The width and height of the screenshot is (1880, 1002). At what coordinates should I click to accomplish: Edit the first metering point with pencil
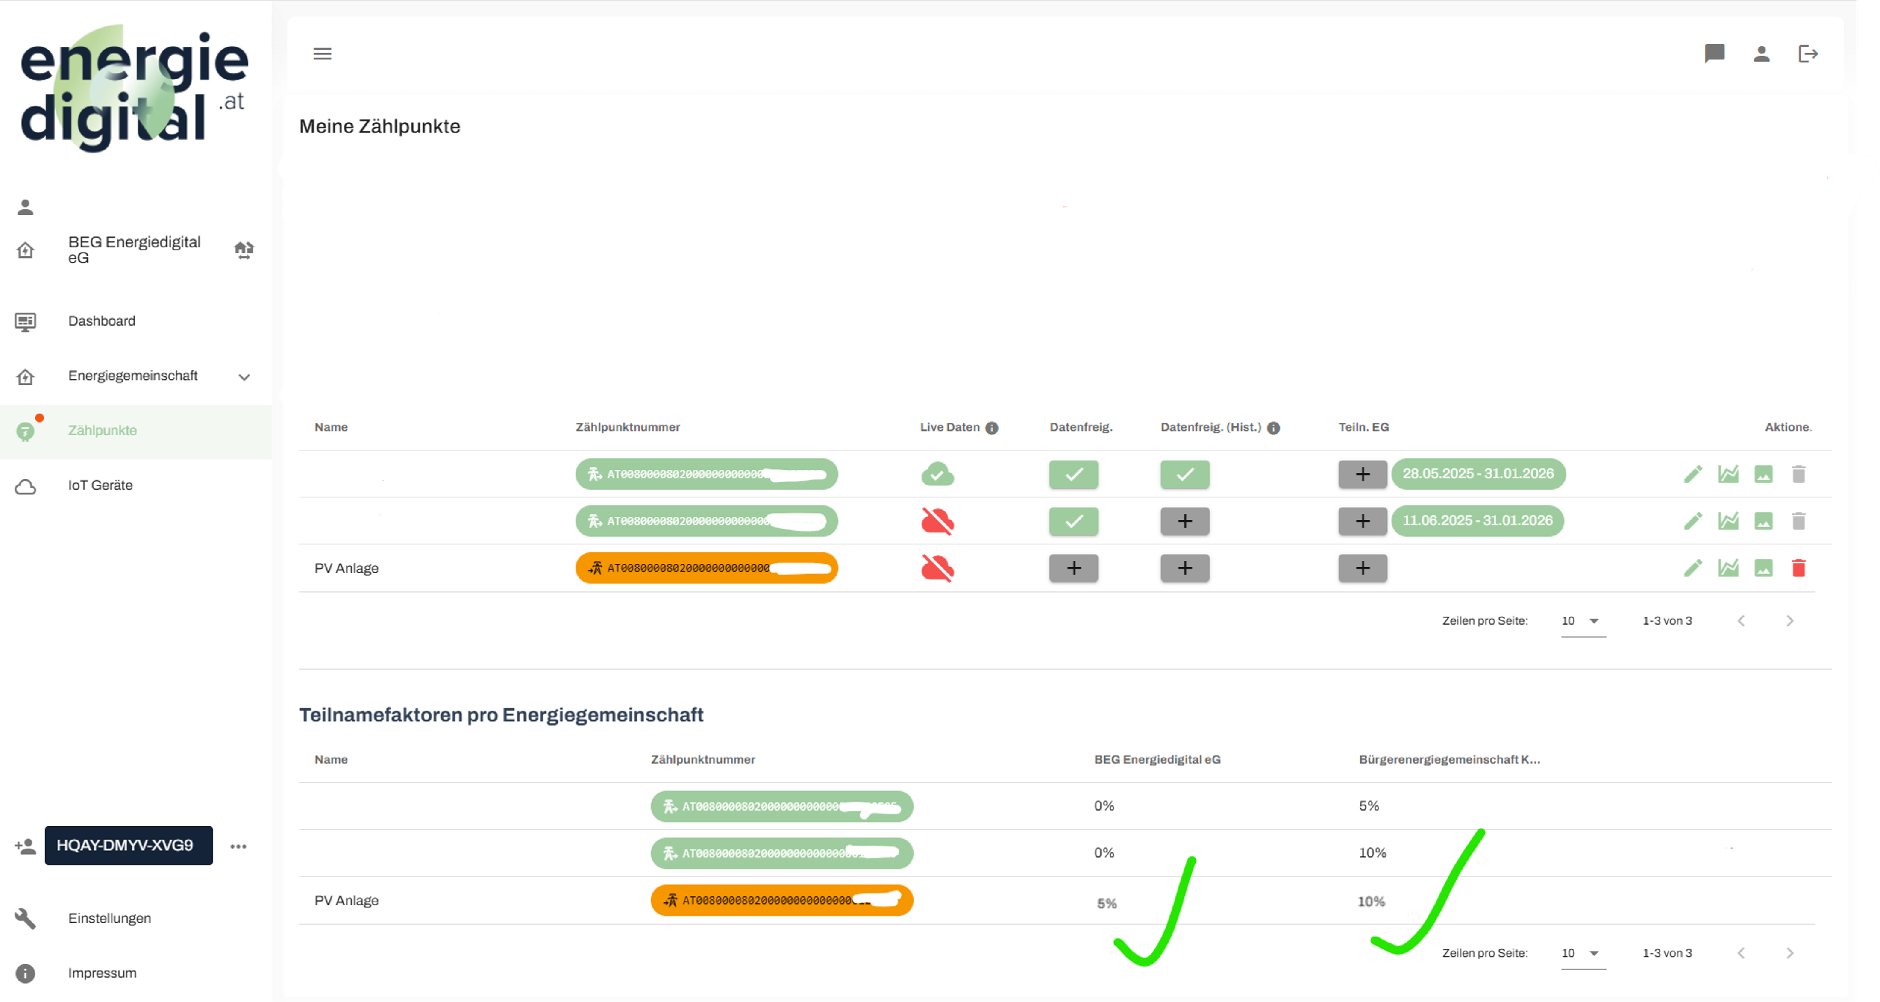click(x=1692, y=474)
